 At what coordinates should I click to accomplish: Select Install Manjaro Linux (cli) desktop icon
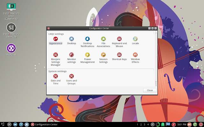point(11,30)
